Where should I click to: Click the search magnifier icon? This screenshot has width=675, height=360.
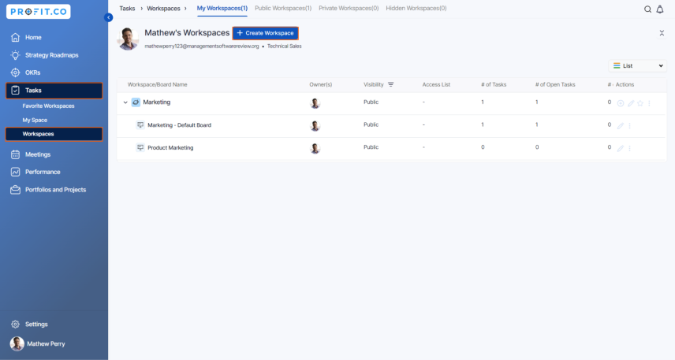[647, 9]
